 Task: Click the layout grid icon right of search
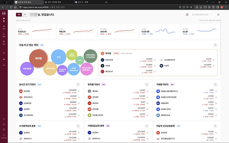coord(218,15)
